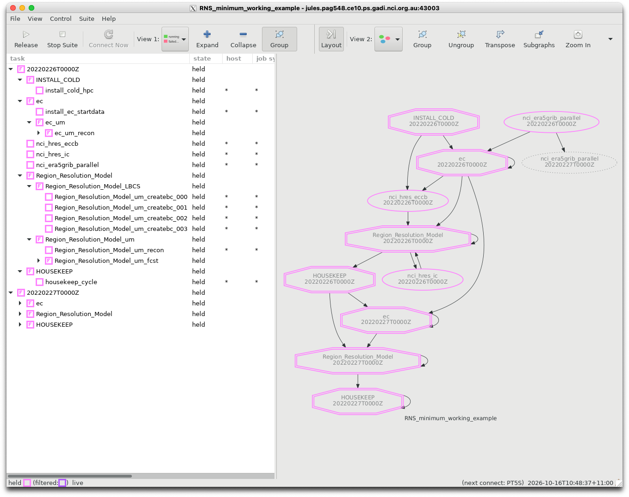Click nci_hres_eccb graph node

(x=408, y=200)
